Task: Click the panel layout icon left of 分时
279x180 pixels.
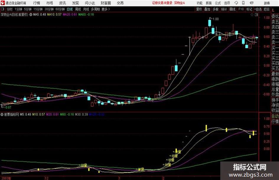Action: click(2, 9)
